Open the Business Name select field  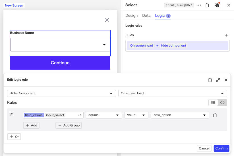click(x=60, y=45)
